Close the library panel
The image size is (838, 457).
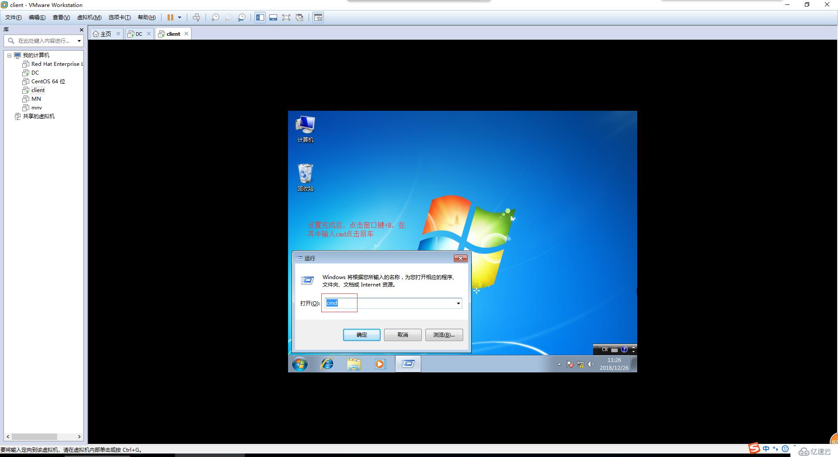click(x=81, y=30)
